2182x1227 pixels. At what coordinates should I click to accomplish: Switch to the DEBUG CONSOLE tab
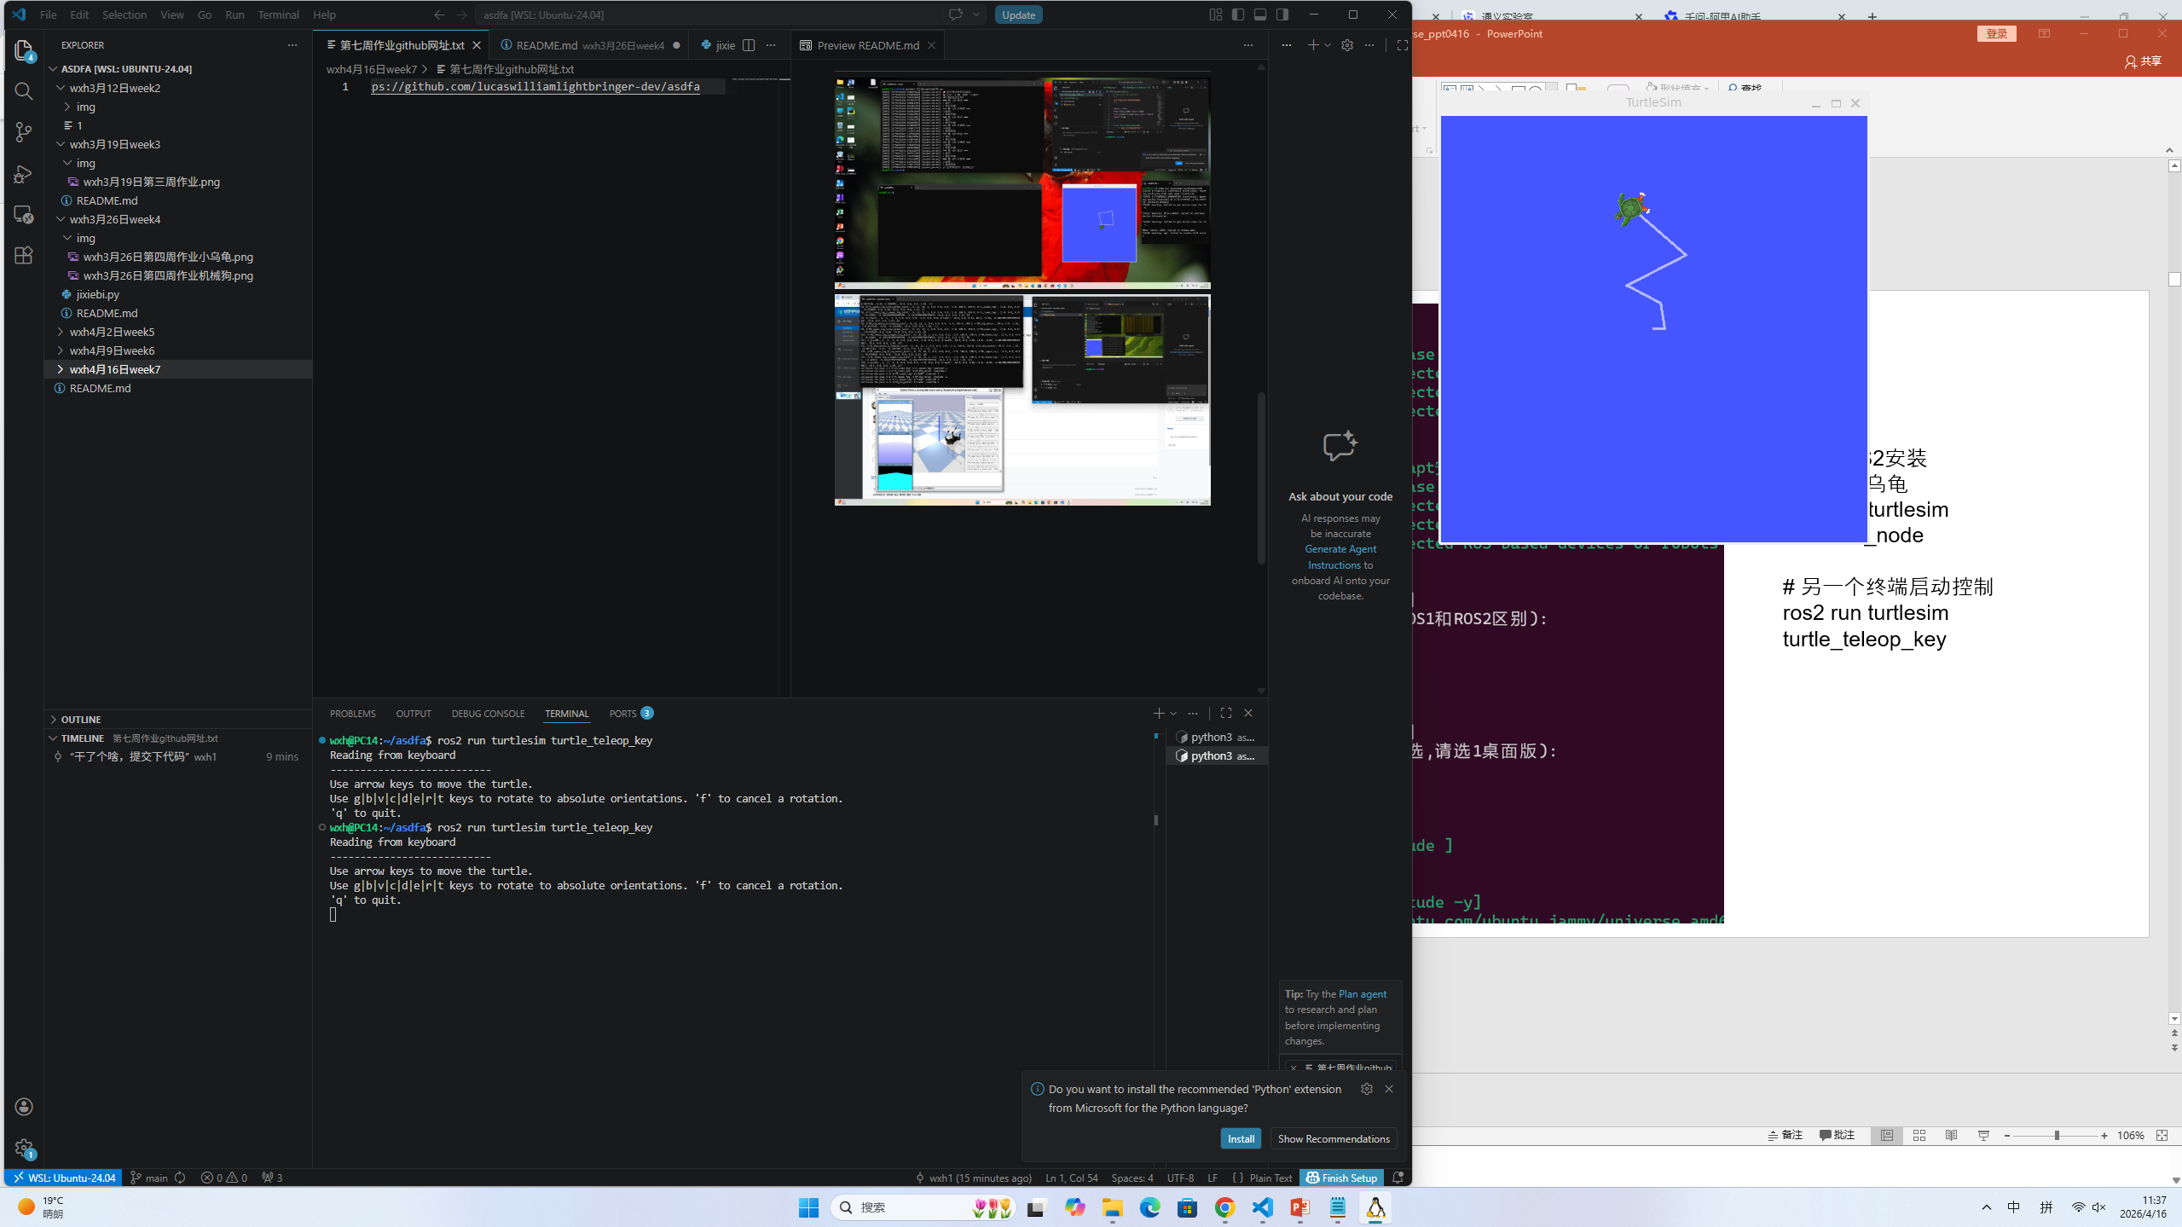(x=488, y=714)
